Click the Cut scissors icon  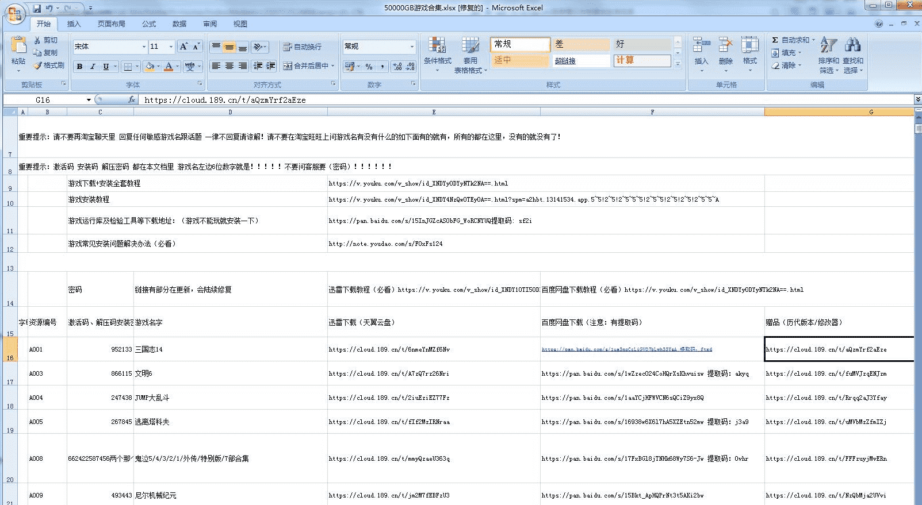tap(37, 40)
